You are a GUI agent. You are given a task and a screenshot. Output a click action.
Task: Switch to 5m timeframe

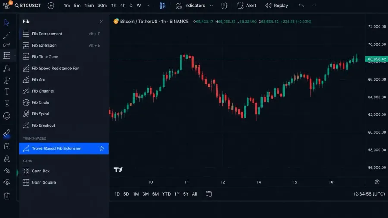(x=77, y=6)
